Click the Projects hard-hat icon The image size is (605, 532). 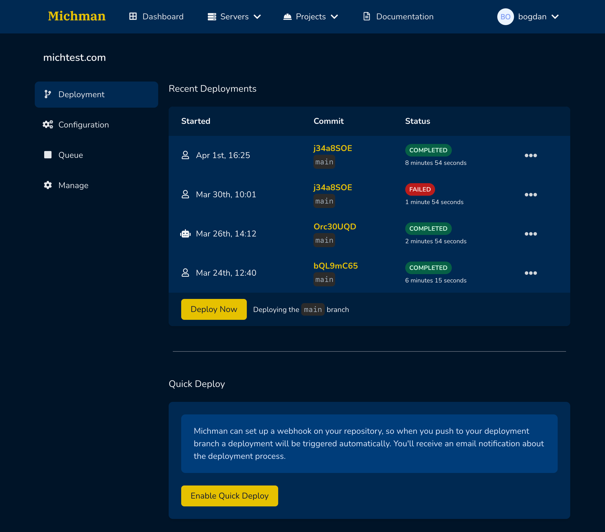287,16
